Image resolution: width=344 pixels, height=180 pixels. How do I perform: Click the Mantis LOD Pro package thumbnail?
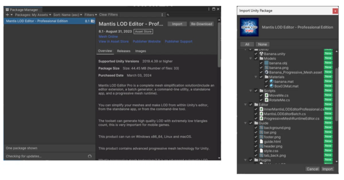pos(249,27)
